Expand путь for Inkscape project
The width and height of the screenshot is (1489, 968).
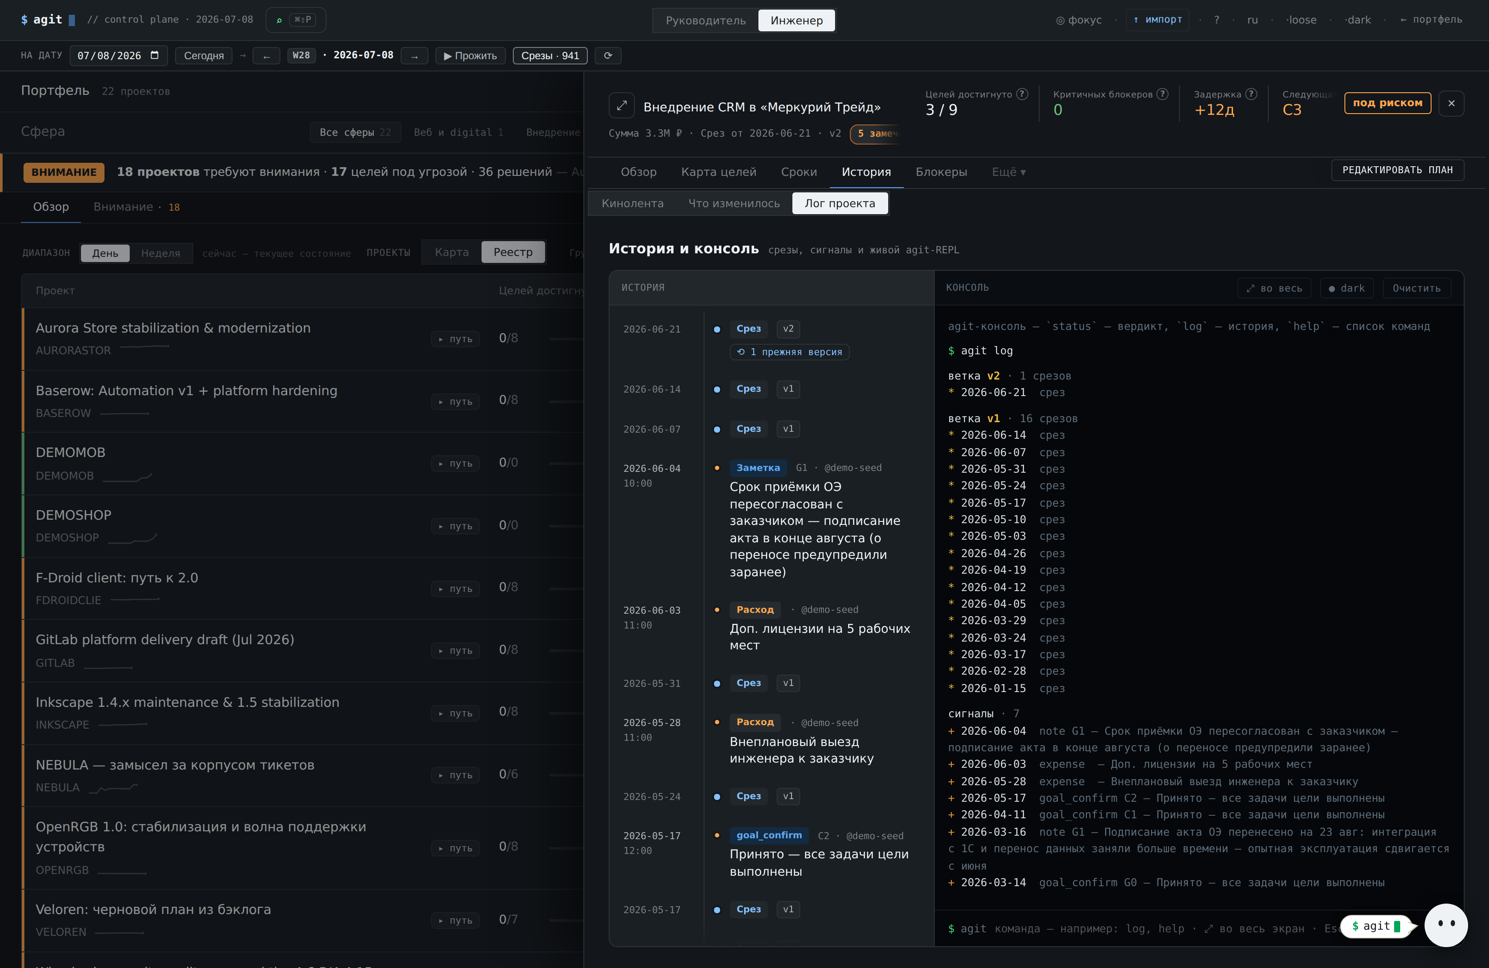(x=455, y=713)
